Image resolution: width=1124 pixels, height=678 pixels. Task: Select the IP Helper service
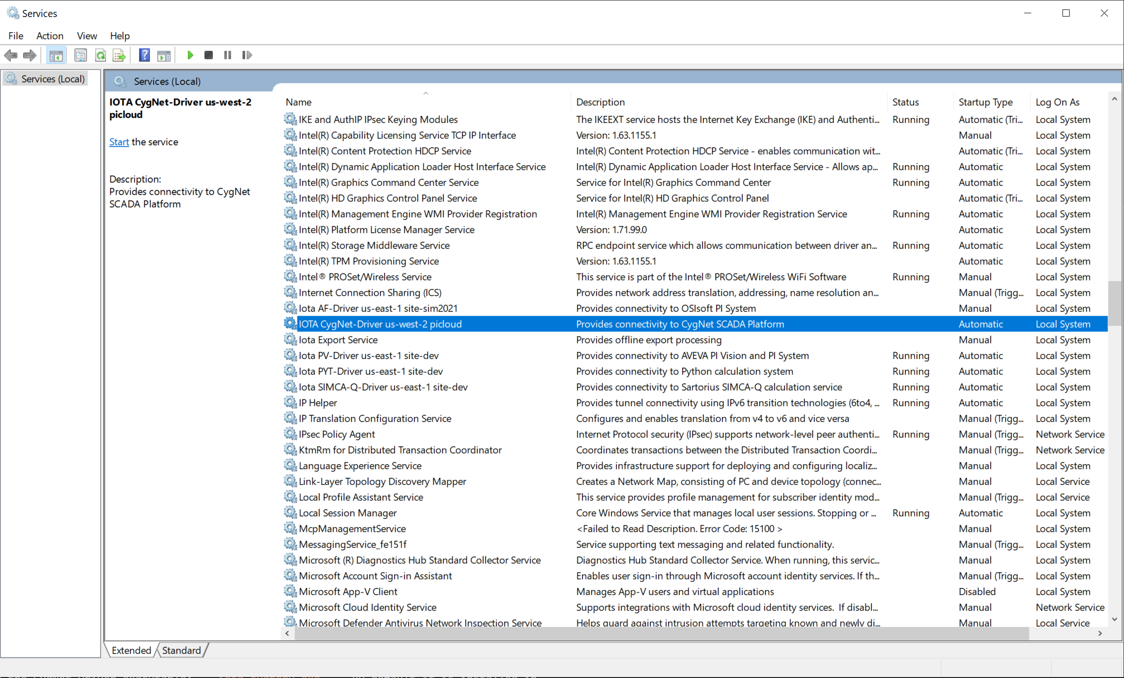pos(694,403)
